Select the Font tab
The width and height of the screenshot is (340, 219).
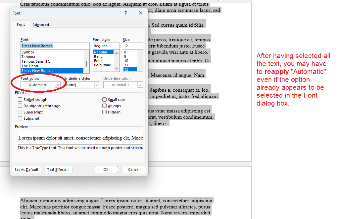pyautogui.click(x=21, y=24)
